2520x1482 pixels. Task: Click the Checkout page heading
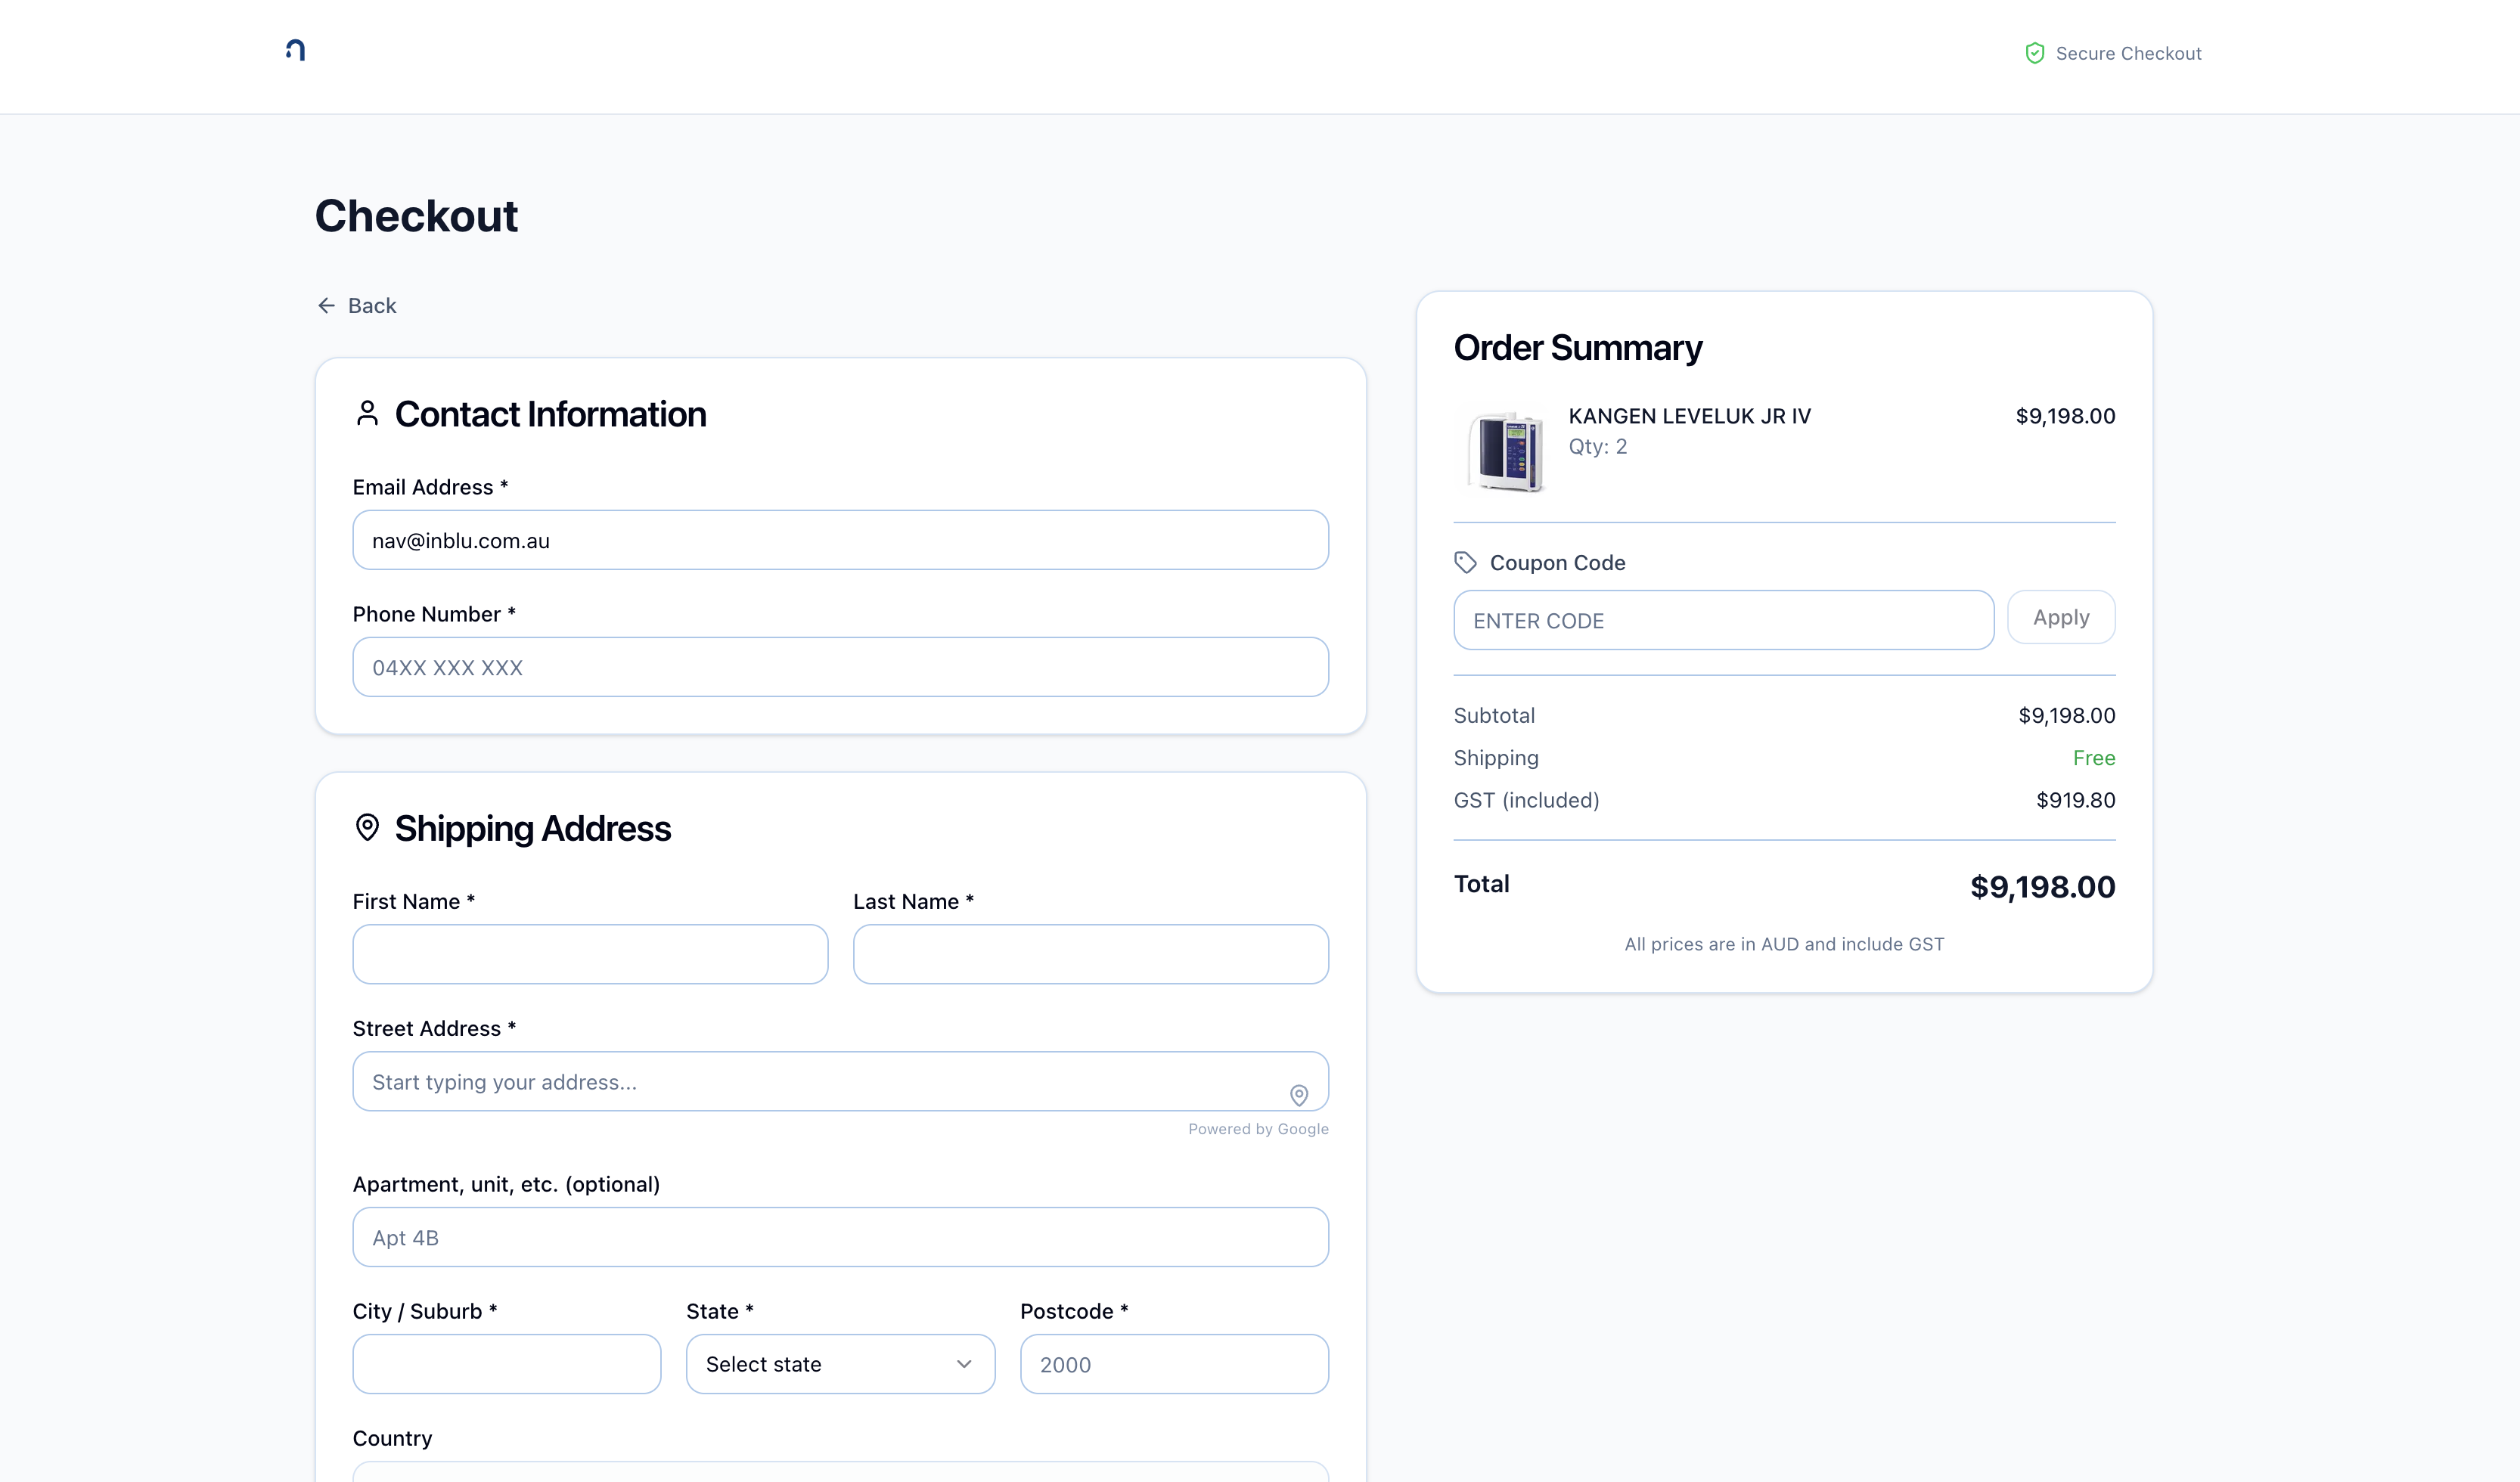[416, 215]
